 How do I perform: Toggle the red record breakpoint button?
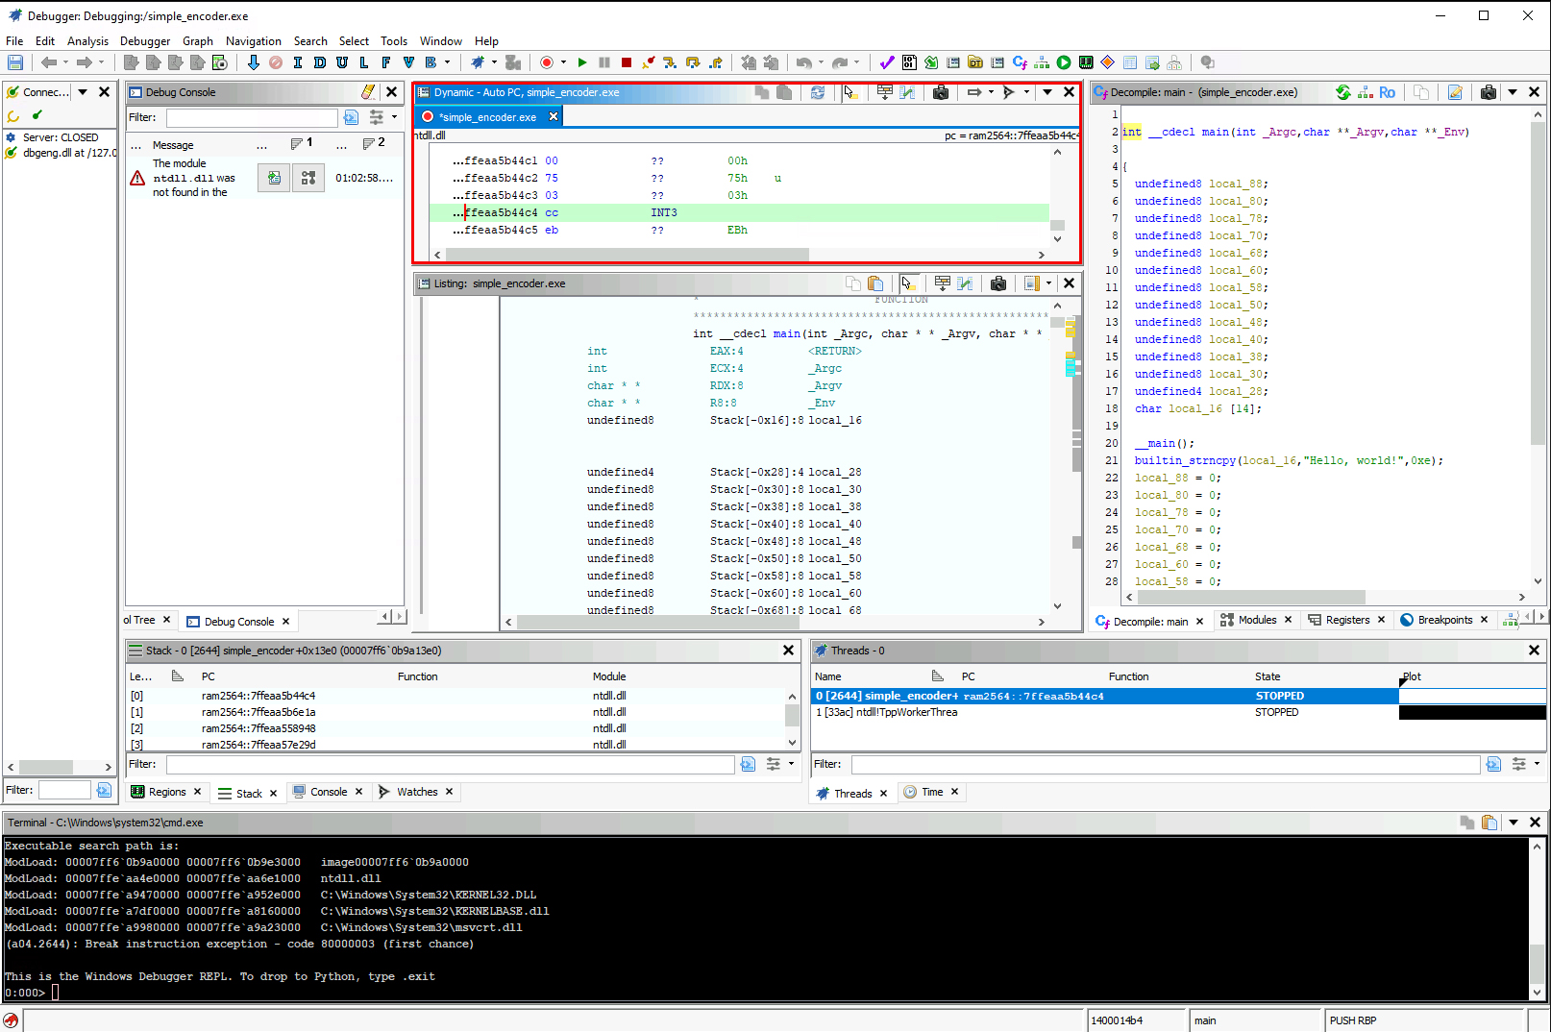coord(546,62)
